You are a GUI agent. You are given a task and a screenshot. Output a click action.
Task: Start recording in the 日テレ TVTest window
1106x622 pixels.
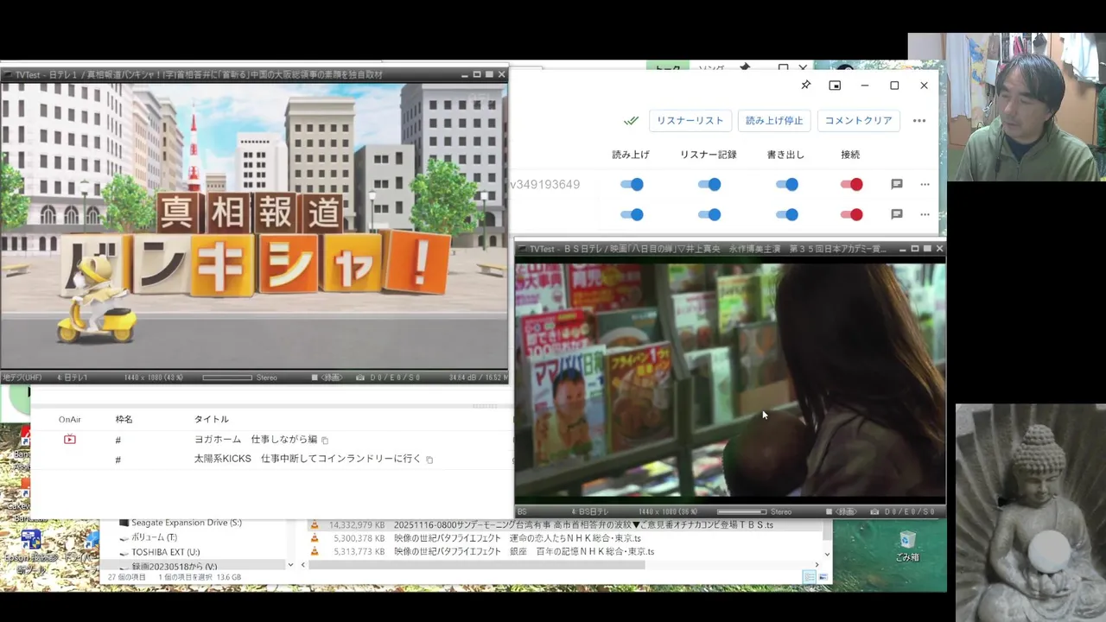coord(327,378)
